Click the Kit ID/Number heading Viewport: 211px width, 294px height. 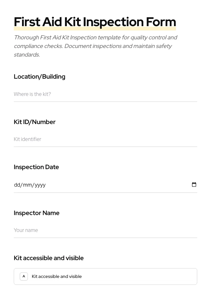(x=34, y=122)
